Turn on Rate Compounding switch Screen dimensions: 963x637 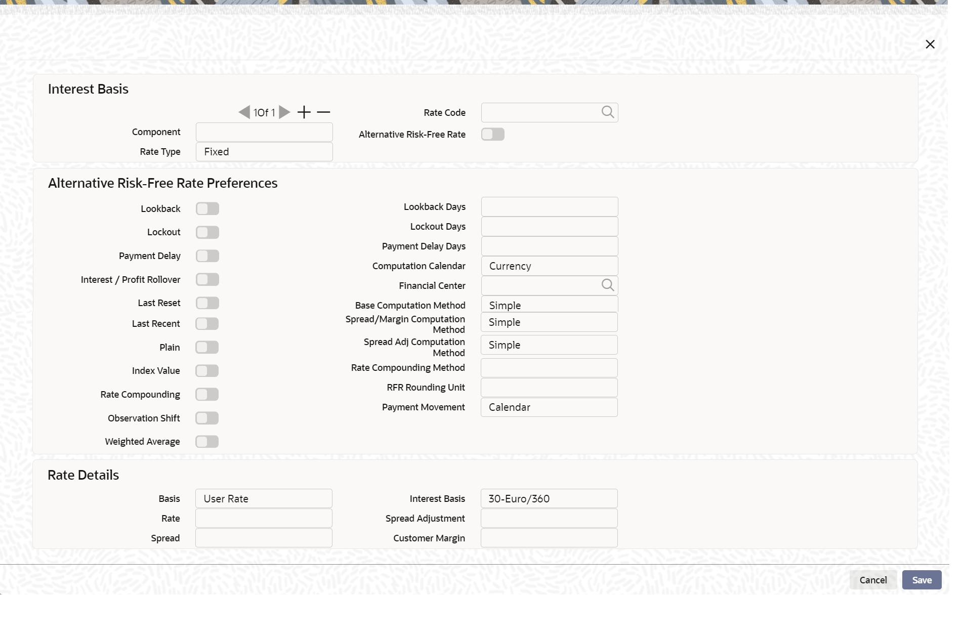207,394
